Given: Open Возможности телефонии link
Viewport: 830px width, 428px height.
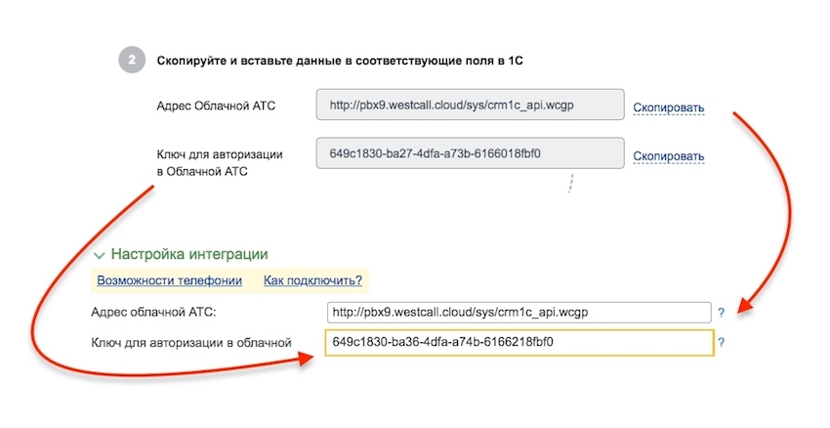Looking at the screenshot, I should tap(169, 280).
